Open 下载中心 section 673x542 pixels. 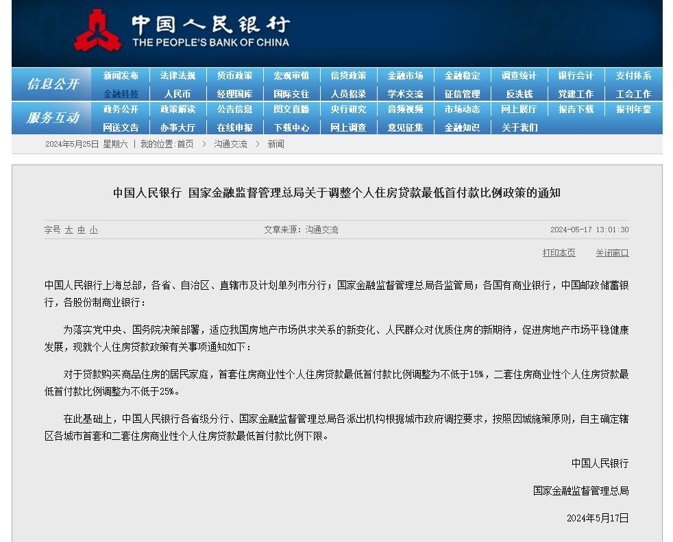tap(291, 127)
